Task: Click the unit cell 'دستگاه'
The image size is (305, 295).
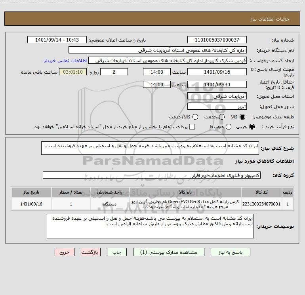Action: pyautogui.click(x=110, y=204)
